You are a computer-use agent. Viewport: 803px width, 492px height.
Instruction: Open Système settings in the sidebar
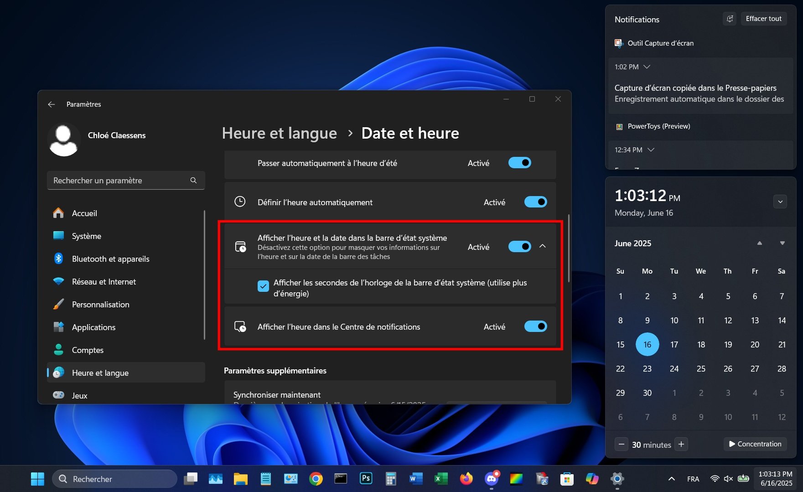(86, 236)
